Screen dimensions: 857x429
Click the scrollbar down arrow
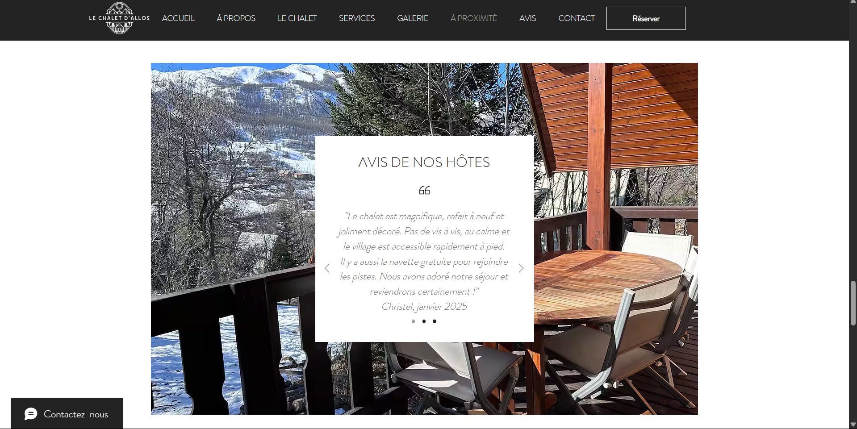(853, 425)
